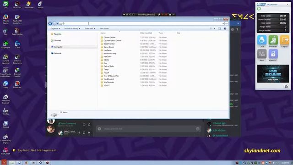Open Discord user settings gear
Image resolution: width=293 pixels, height=165 pixels.
(x=89, y=132)
